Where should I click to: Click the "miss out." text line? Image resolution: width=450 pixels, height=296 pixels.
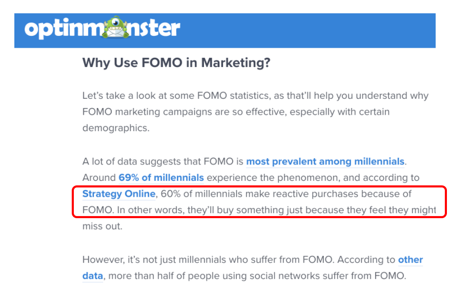(x=103, y=226)
